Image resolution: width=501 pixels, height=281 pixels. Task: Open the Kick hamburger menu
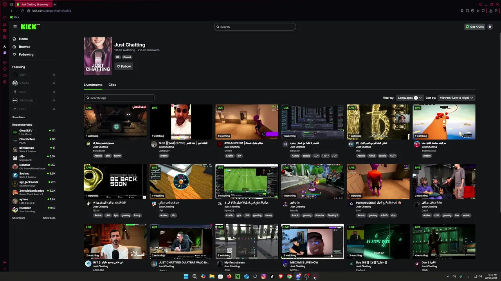point(15,27)
